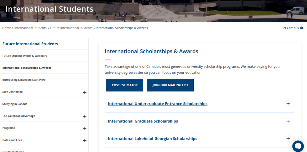
Task: Expand the International Graduate Scholarships accordion
Action: [x=288, y=121]
